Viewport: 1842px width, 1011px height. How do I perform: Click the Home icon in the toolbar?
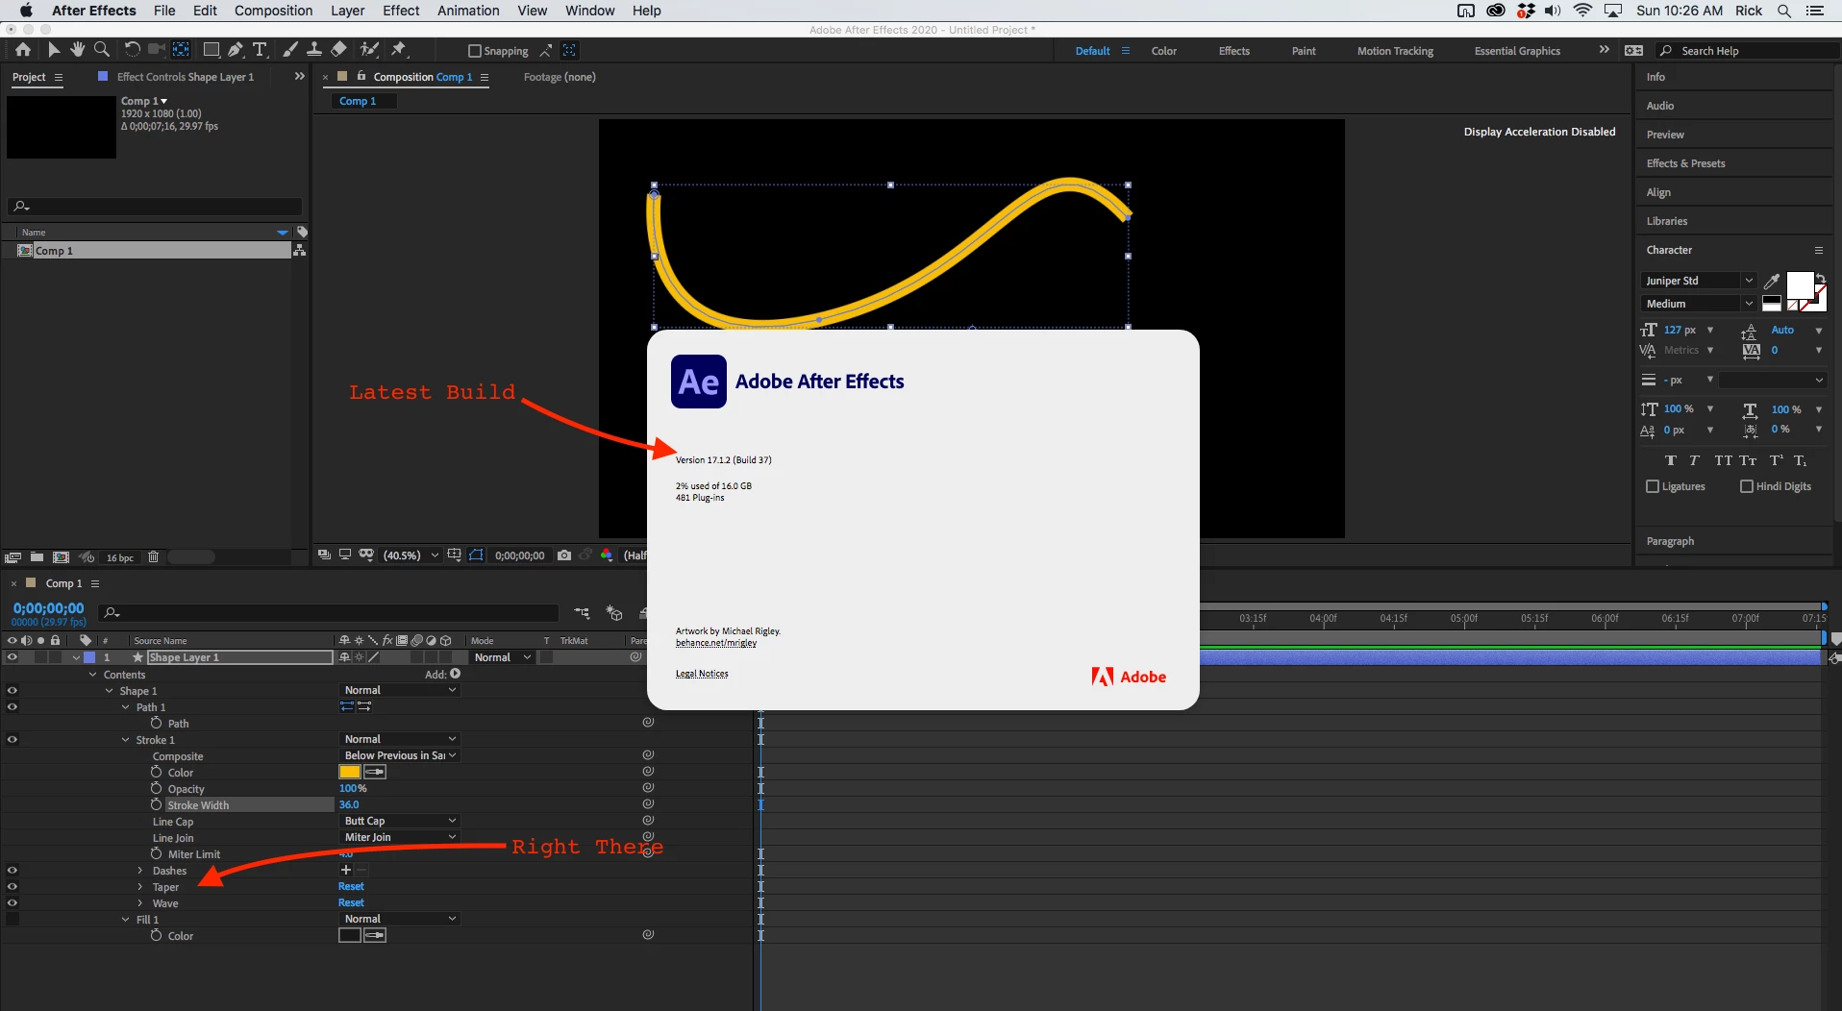(x=23, y=50)
